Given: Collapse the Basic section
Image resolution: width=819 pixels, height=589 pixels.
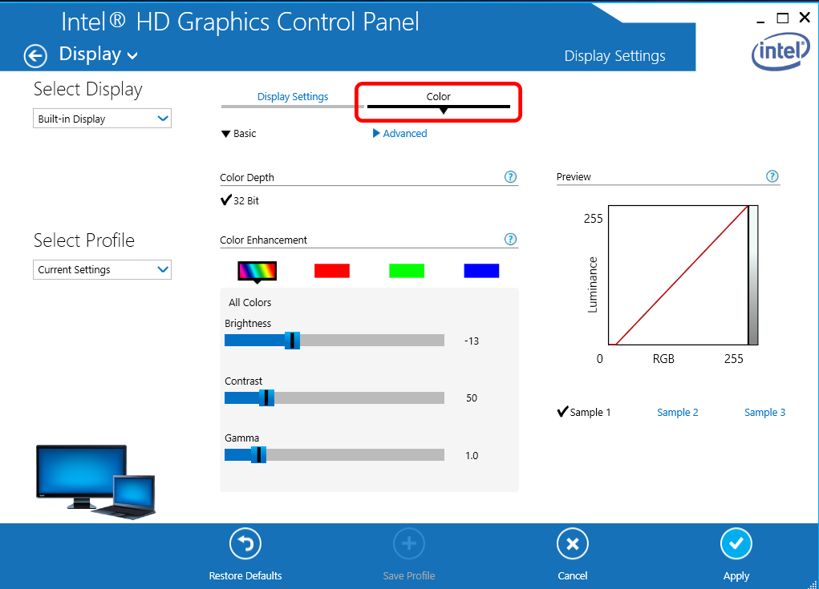Looking at the screenshot, I should tap(239, 134).
